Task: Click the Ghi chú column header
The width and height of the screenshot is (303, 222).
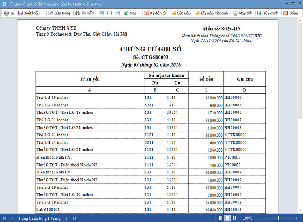Action: coord(245,79)
